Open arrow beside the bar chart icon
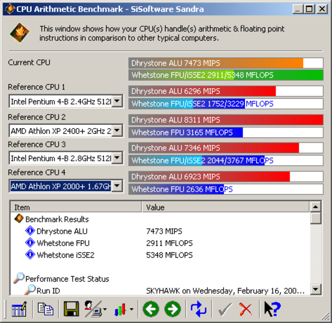332x323 pixels. (x=131, y=309)
